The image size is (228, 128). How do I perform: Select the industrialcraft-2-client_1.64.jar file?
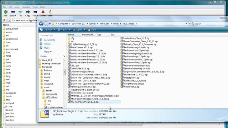[x=84, y=90]
